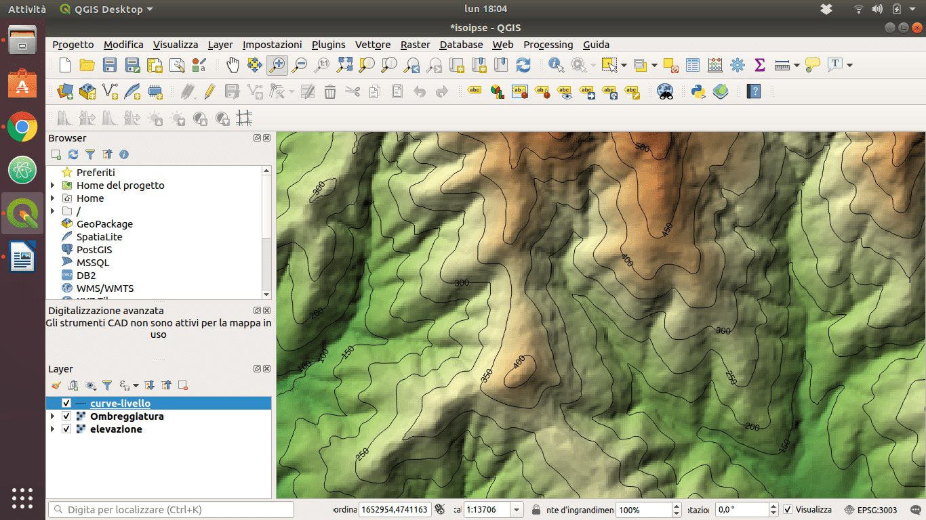This screenshot has height=520, width=926.
Task: Open the Processing Toolbox gear icon
Action: (738, 65)
